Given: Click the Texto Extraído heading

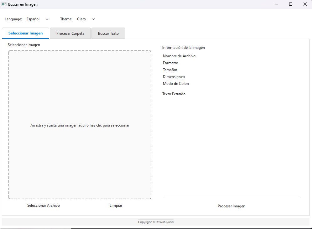Looking at the screenshot, I should point(174,94).
